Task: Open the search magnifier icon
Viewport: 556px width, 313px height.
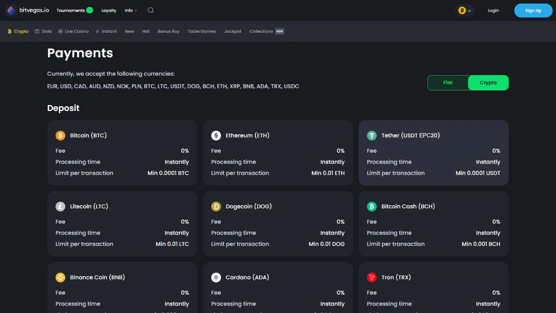Action: pyautogui.click(x=150, y=10)
